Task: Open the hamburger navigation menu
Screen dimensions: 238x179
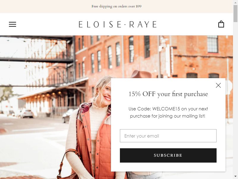Action: (12, 24)
